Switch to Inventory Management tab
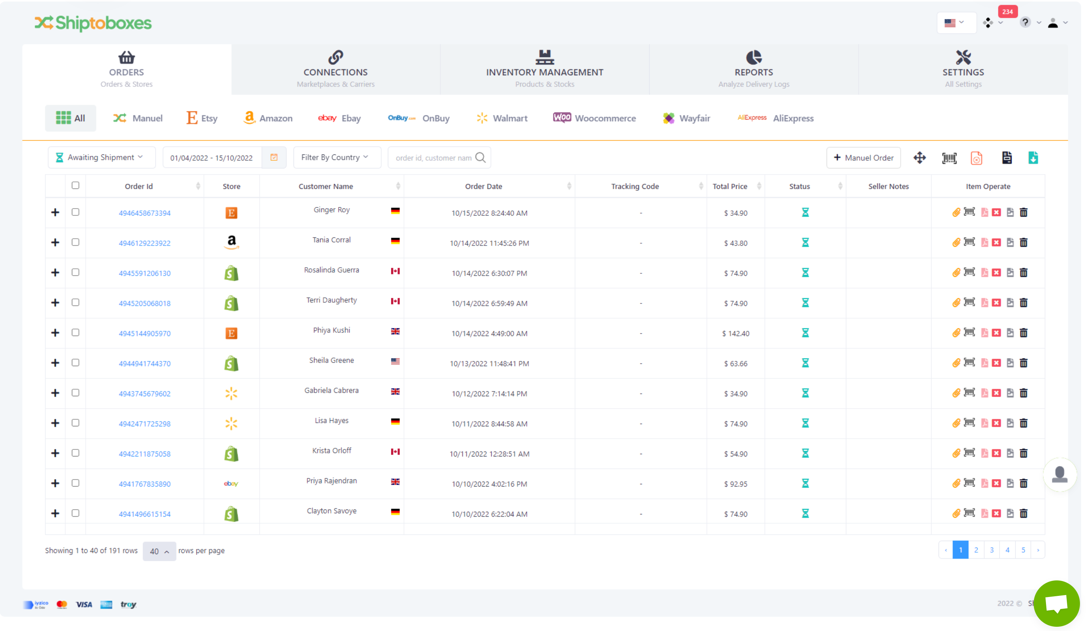 coord(545,69)
